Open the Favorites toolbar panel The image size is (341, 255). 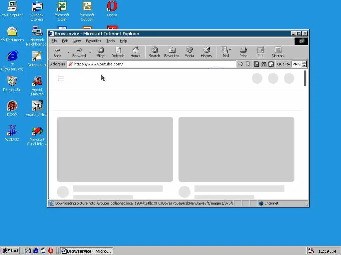pyautogui.click(x=172, y=52)
